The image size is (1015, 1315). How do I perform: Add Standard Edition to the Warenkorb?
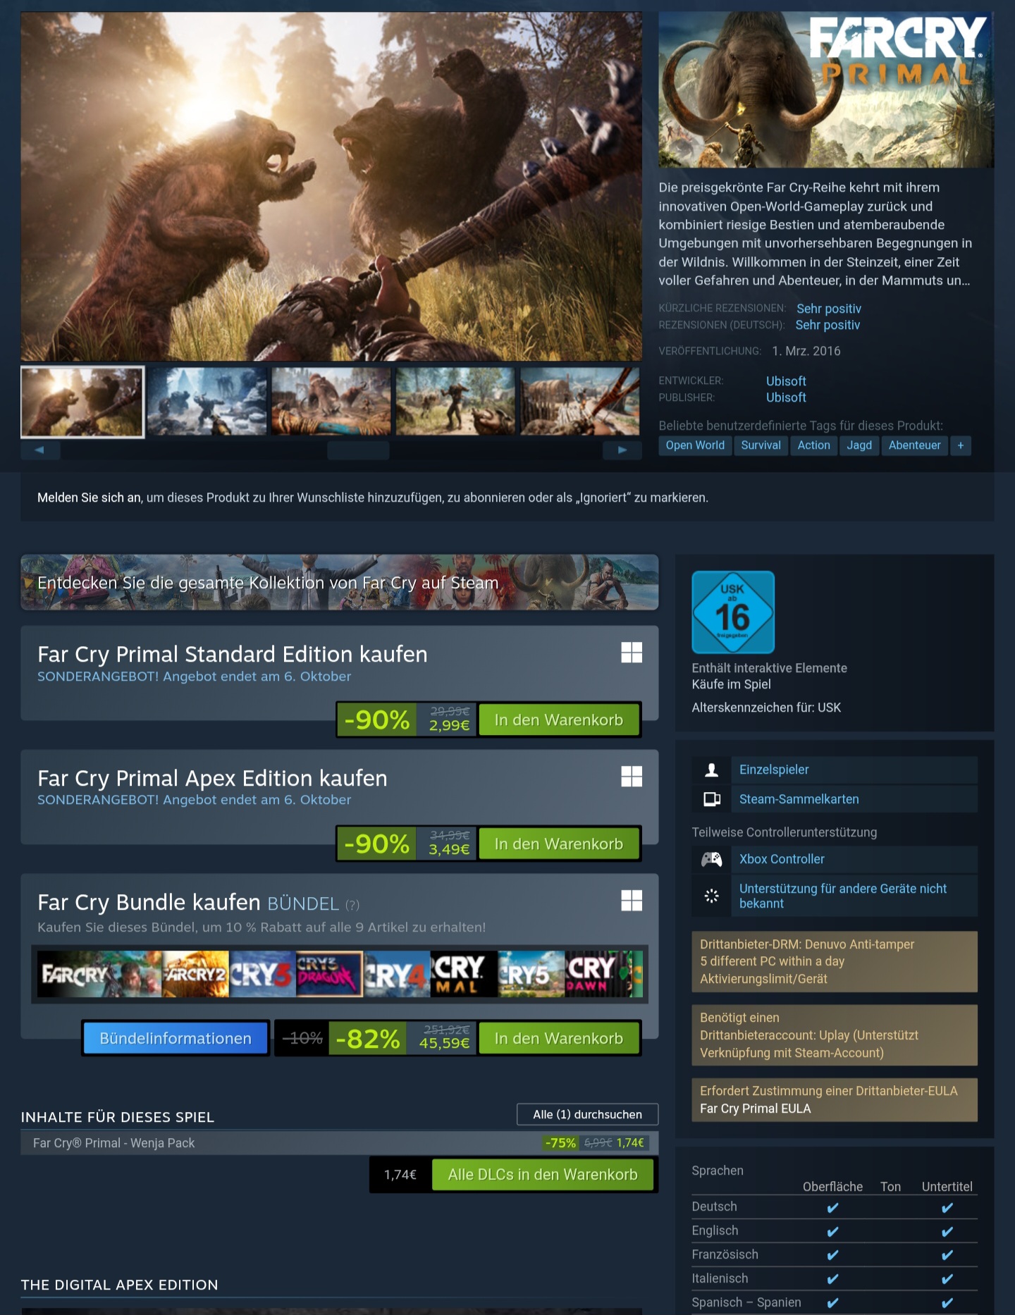[559, 720]
